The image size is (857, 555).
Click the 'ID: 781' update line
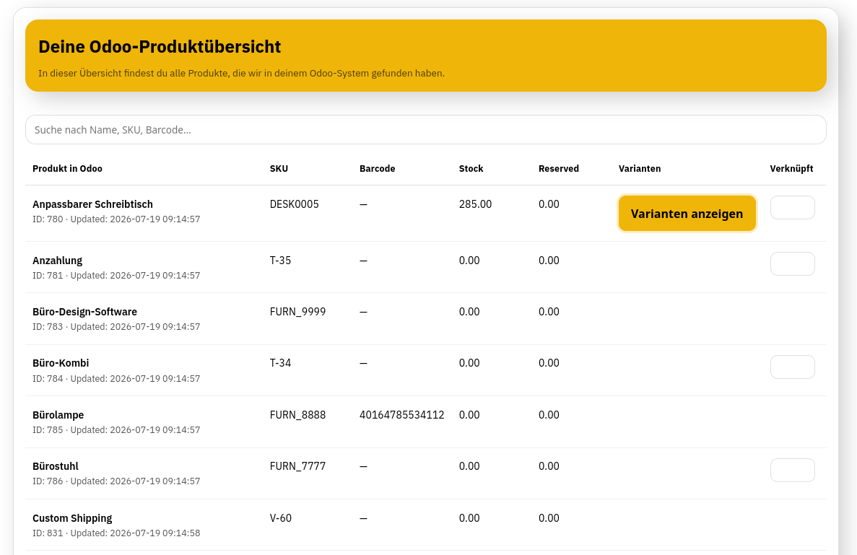pyautogui.click(x=116, y=275)
